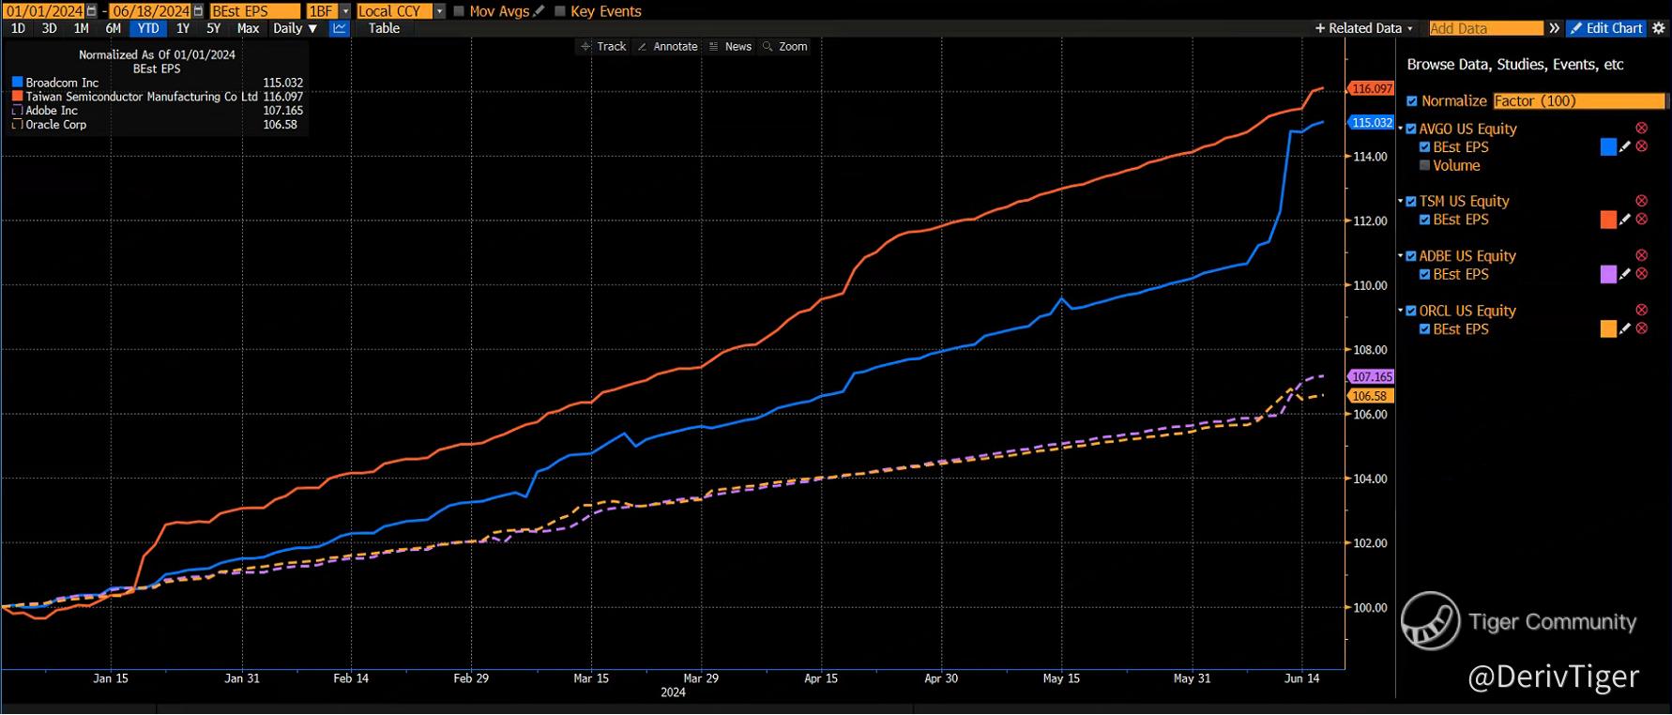Click the Annotate button
This screenshot has width=1672, height=715.
(667, 46)
